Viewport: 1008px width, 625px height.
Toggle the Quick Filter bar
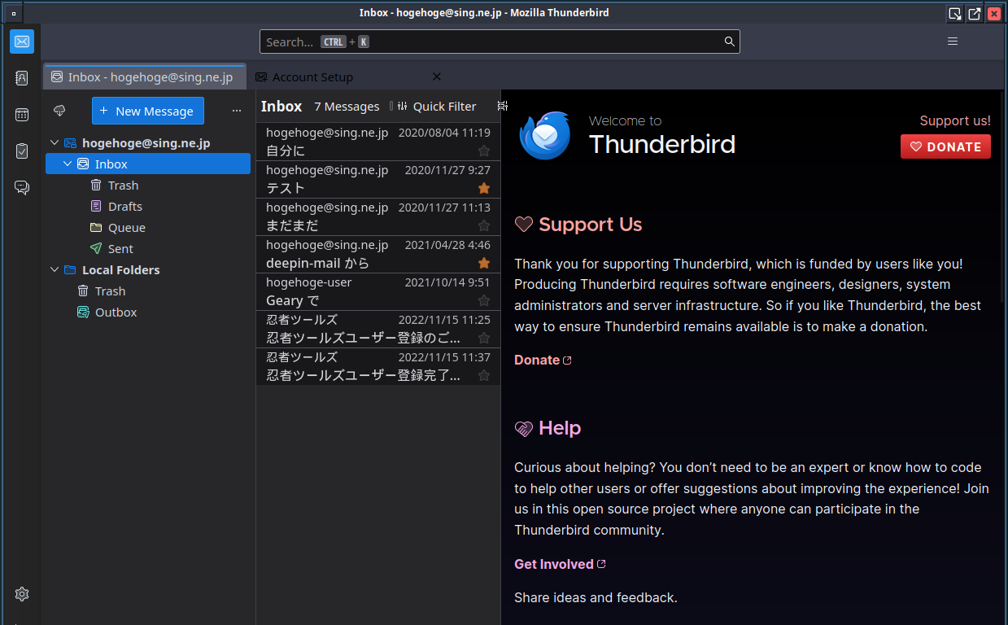pyautogui.click(x=436, y=106)
